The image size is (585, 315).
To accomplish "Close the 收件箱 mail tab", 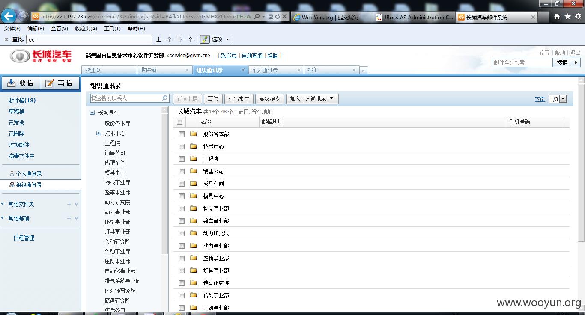I will coord(187,70).
